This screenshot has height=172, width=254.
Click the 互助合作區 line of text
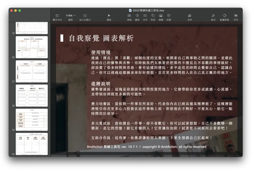click(x=152, y=138)
